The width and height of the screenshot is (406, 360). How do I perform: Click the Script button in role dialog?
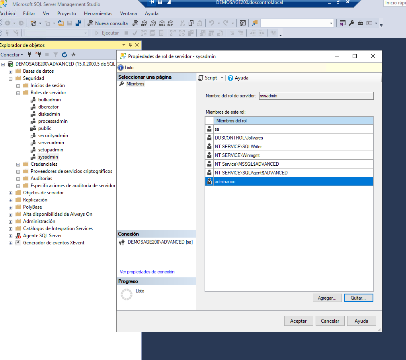(208, 78)
